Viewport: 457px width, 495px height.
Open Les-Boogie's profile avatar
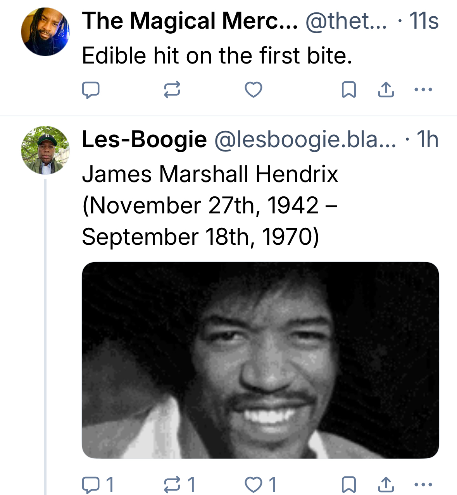[x=45, y=150]
